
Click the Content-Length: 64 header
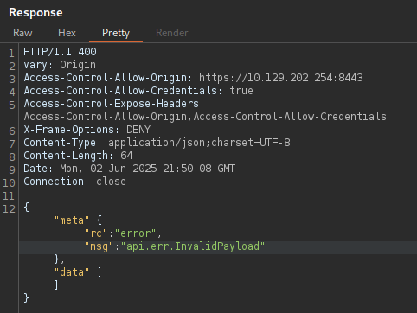tap(78, 156)
